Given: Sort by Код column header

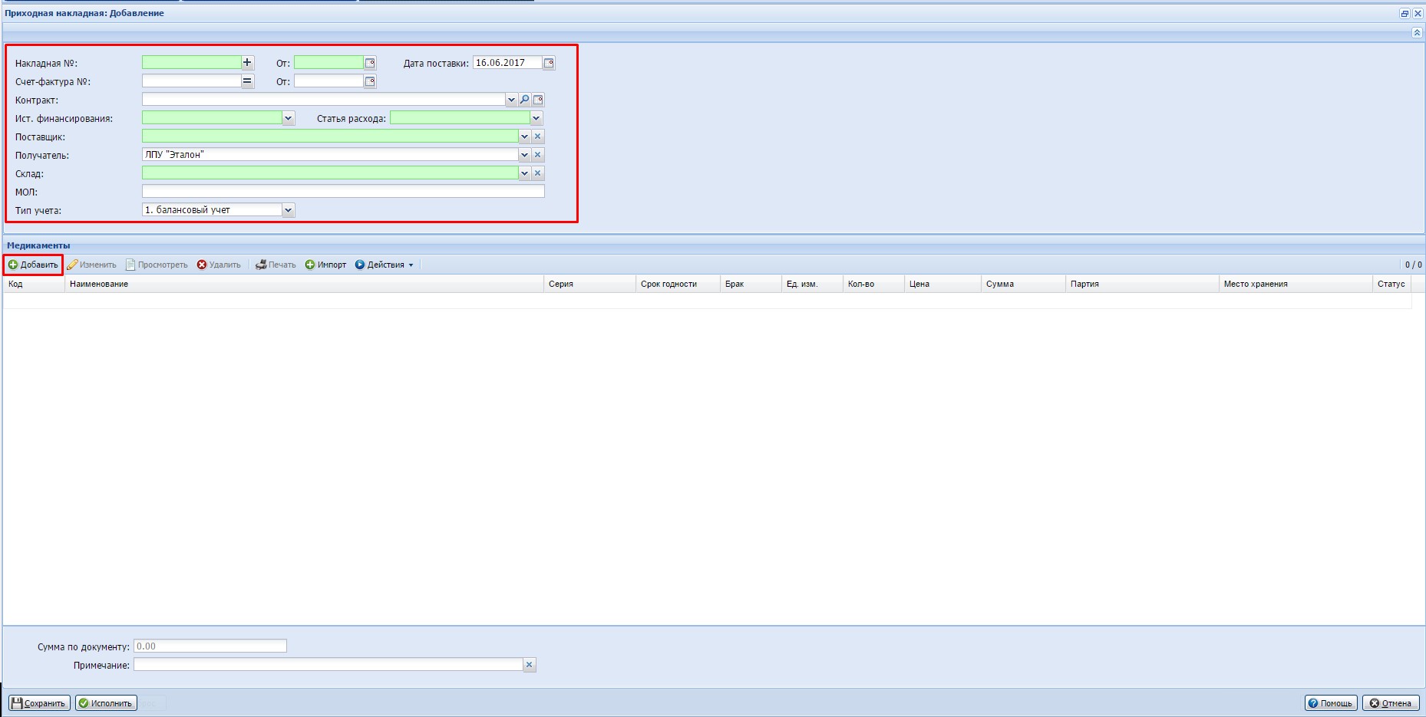Looking at the screenshot, I should tap(34, 284).
